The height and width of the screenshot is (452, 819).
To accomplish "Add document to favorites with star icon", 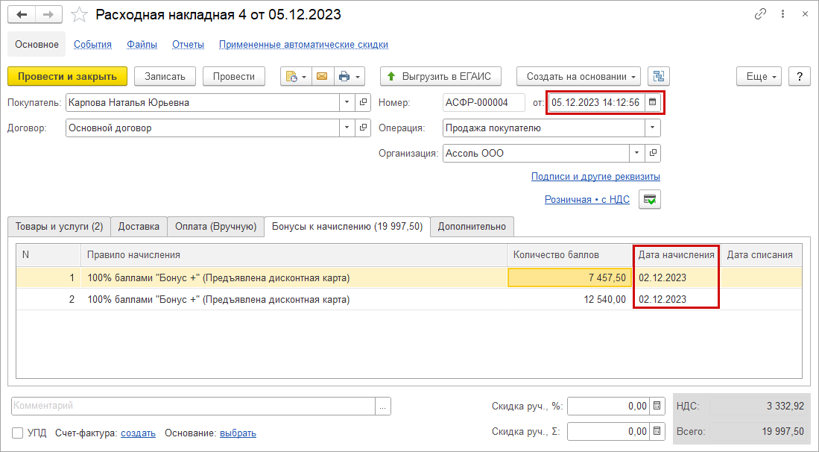I will point(79,15).
